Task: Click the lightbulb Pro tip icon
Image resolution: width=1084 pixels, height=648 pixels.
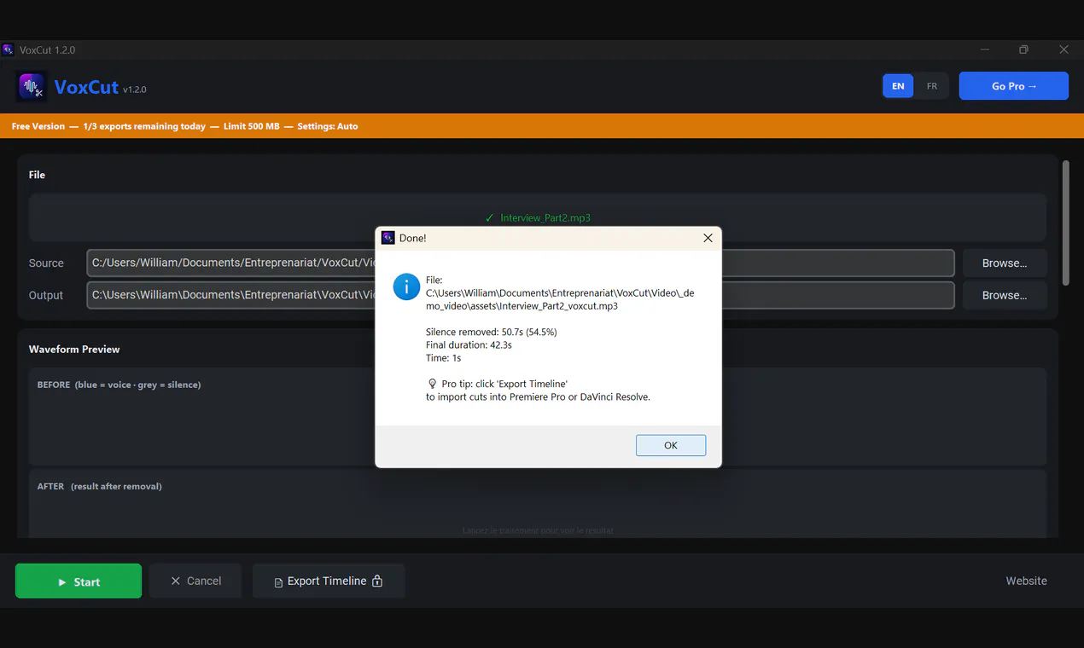Action: tap(432, 384)
